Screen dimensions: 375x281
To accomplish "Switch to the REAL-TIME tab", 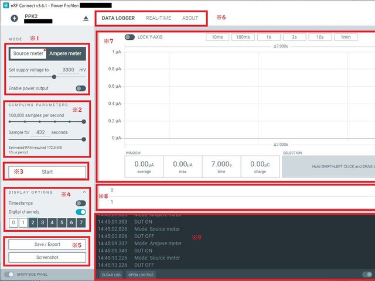I will (158, 18).
